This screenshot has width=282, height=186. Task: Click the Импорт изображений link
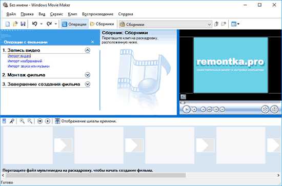point(25,61)
